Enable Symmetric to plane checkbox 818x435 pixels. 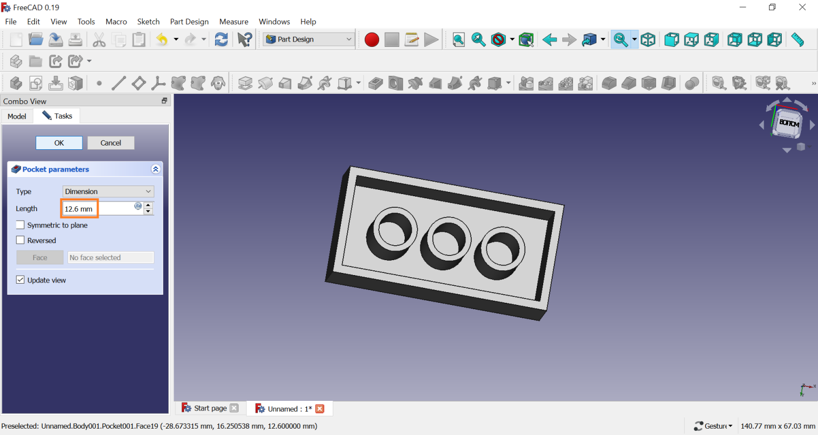point(20,225)
